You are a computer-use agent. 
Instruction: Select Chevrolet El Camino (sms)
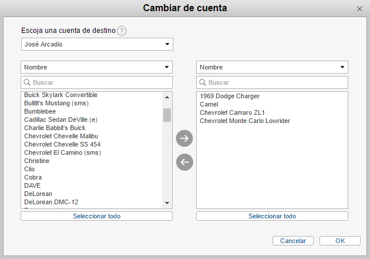[62, 153]
